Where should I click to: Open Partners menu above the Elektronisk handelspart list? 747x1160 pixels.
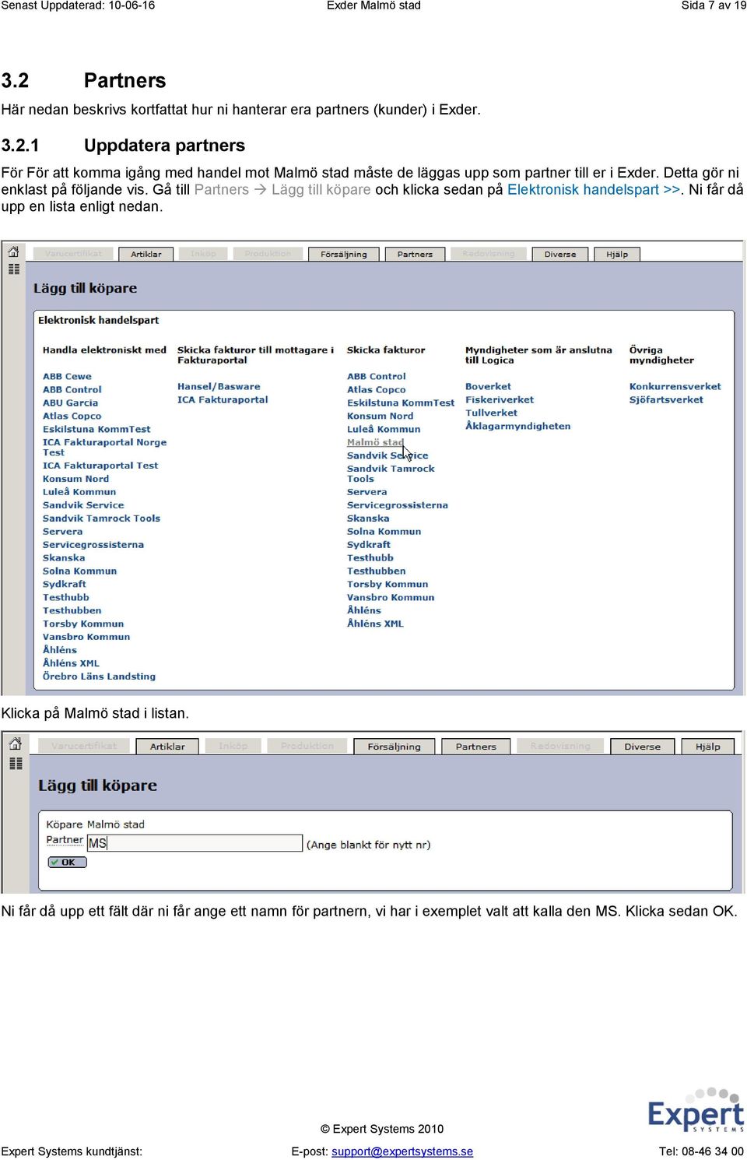pyautogui.click(x=415, y=254)
